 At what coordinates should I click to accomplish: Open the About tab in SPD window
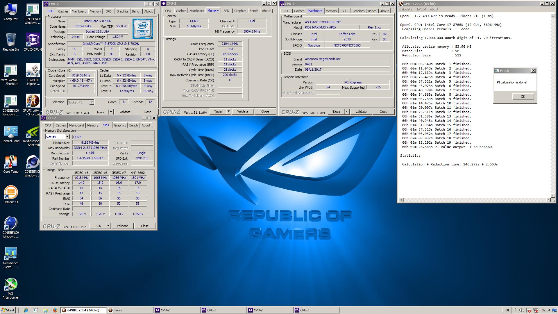pos(146,125)
